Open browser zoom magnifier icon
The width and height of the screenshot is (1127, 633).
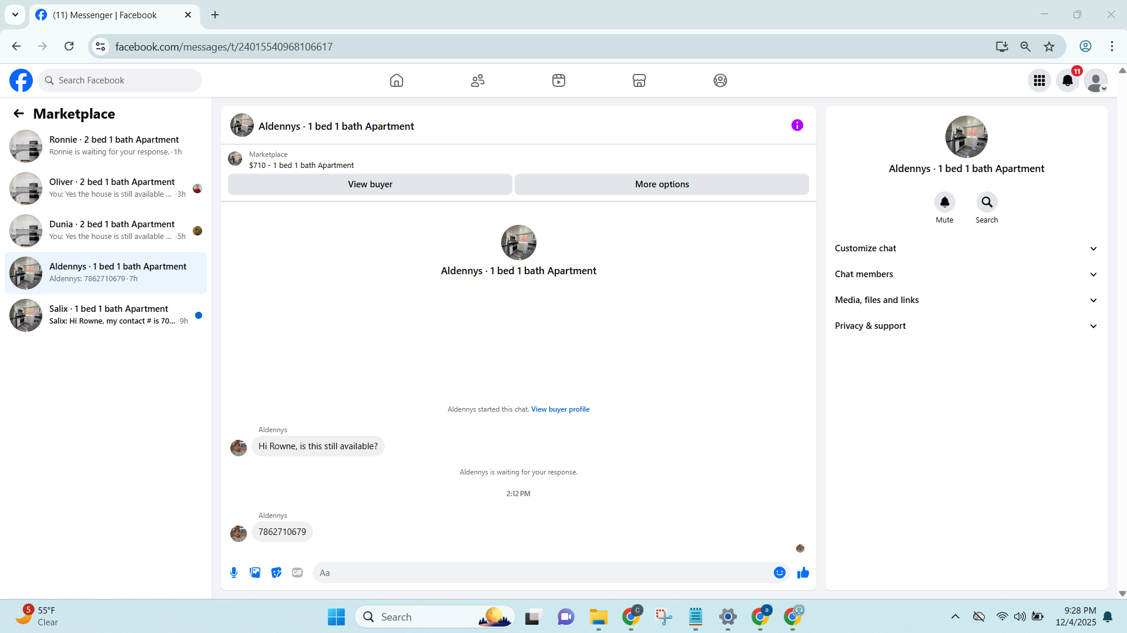pyautogui.click(x=1025, y=46)
